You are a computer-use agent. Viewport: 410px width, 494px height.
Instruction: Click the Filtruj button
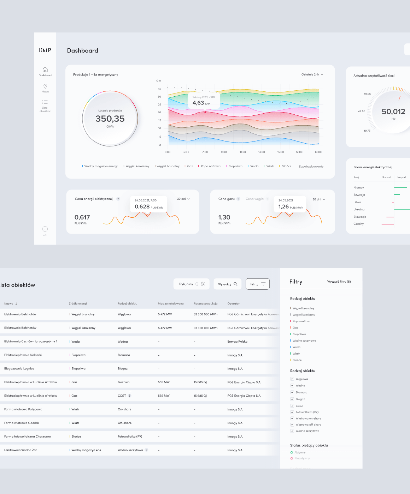coord(258,284)
